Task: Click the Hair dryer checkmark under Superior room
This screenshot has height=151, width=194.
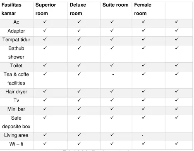Action: click(x=45, y=91)
